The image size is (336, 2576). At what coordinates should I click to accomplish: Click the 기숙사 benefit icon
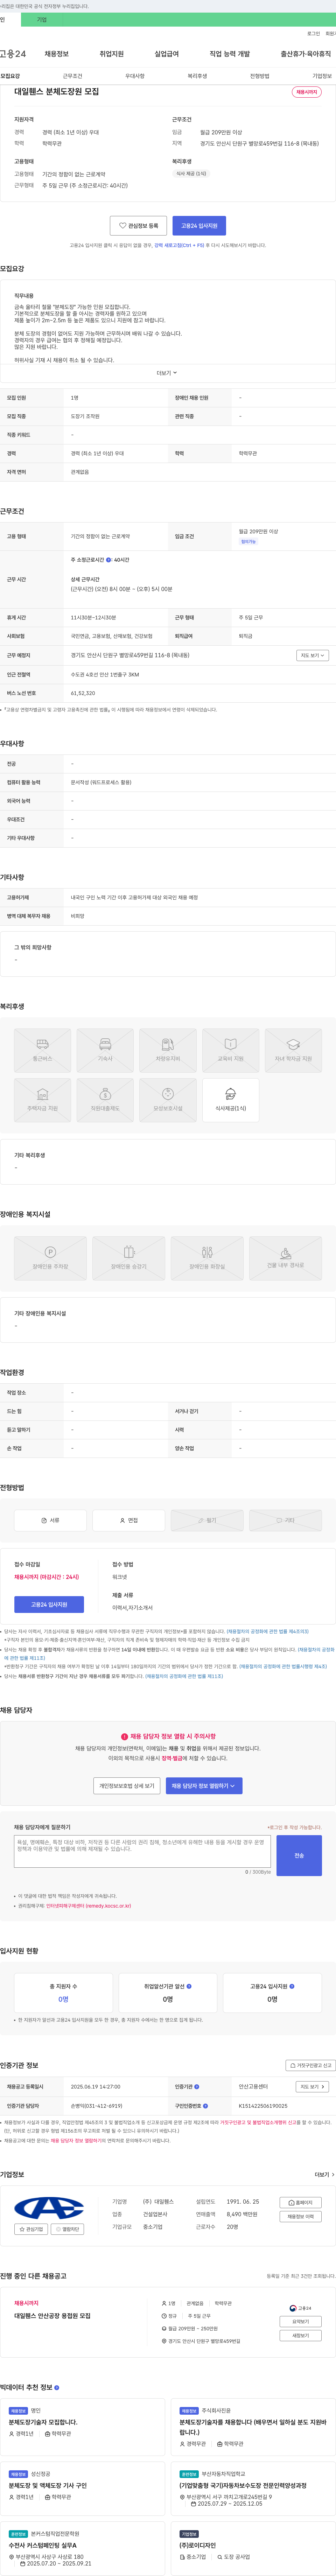click(105, 1050)
